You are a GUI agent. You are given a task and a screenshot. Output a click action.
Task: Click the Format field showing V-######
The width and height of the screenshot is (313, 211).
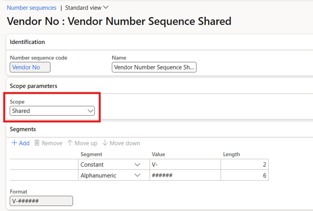pyautogui.click(x=41, y=201)
